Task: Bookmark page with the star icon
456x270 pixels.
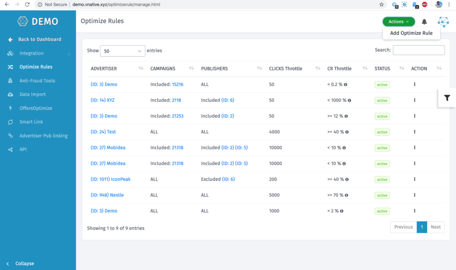Action: 382,4
